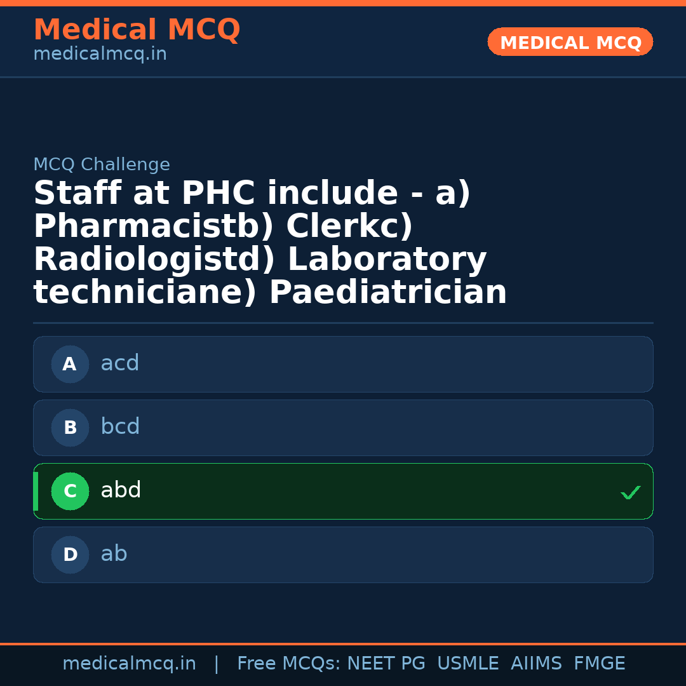Select answer option D labeled ab
This screenshot has width=686, height=686.
[343, 555]
